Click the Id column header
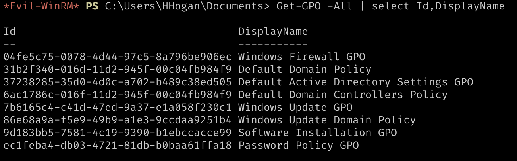The height and width of the screenshot is (161, 517). pyautogui.click(x=10, y=31)
